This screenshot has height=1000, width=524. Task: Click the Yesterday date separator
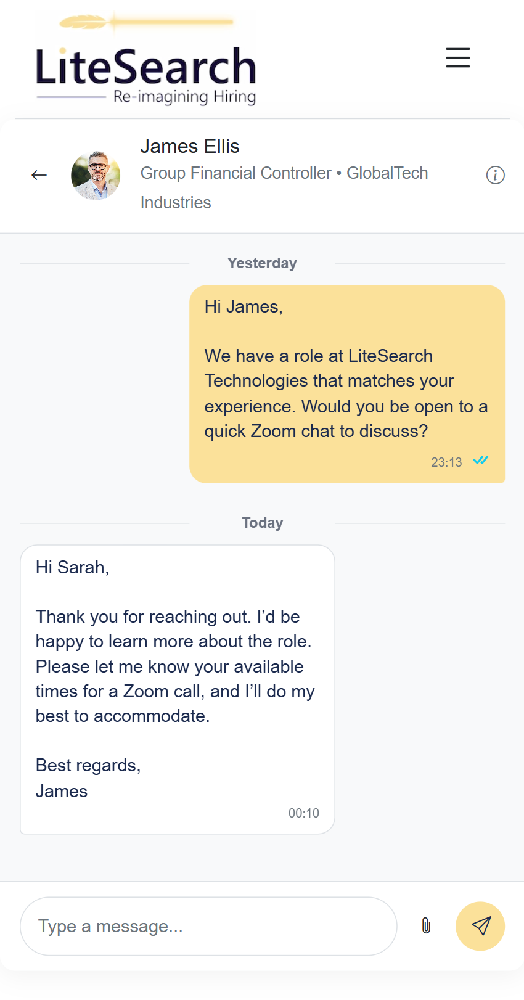tap(262, 263)
